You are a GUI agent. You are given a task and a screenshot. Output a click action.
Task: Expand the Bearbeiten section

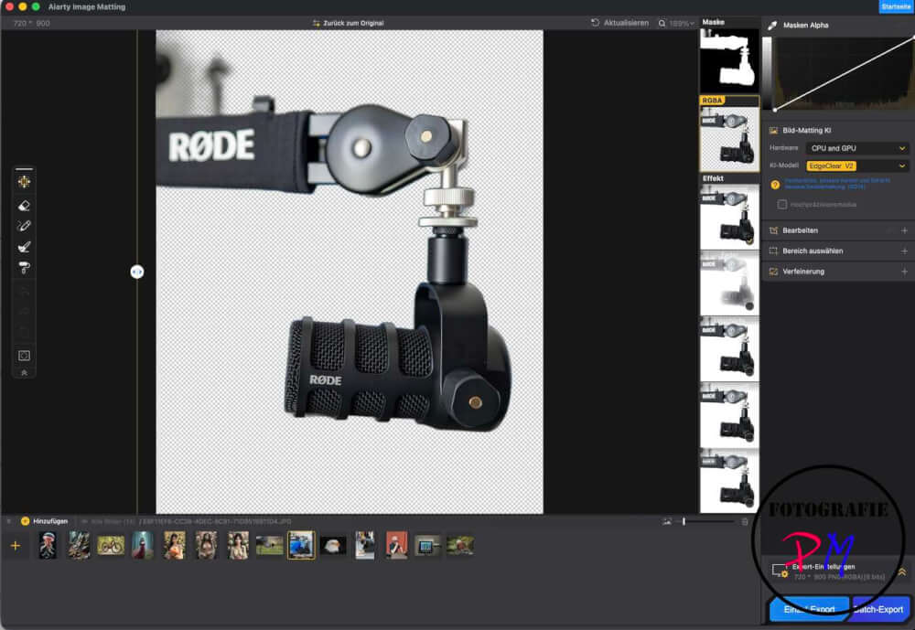(903, 230)
